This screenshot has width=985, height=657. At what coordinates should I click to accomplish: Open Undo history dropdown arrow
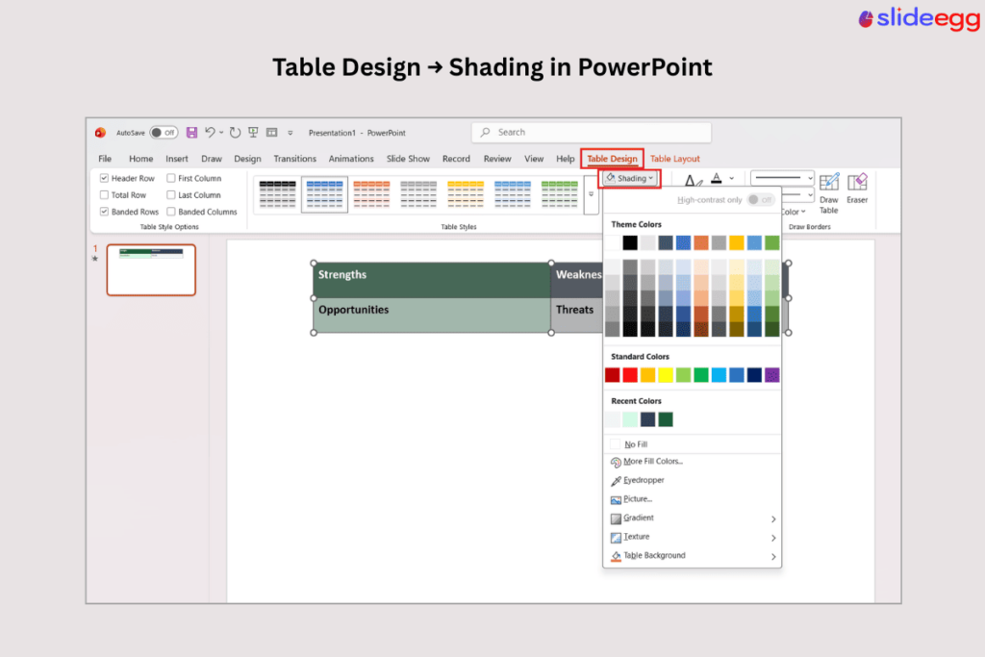221,133
